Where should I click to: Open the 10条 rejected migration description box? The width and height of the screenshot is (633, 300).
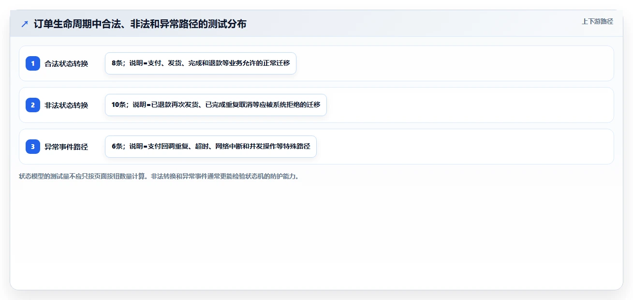pyautogui.click(x=216, y=105)
